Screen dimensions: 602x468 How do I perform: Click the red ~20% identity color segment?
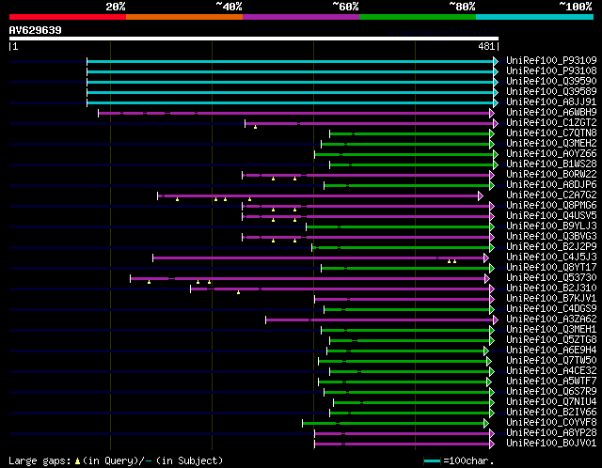(x=68, y=17)
